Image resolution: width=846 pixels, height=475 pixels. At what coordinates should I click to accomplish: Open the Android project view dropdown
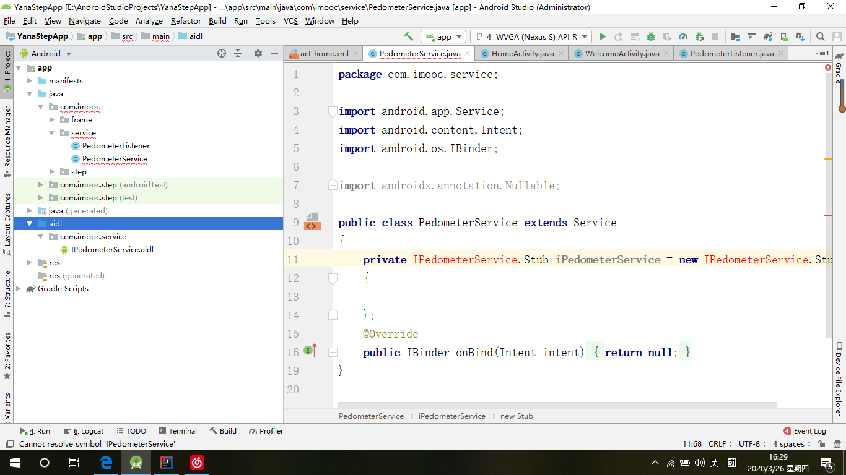[46, 54]
